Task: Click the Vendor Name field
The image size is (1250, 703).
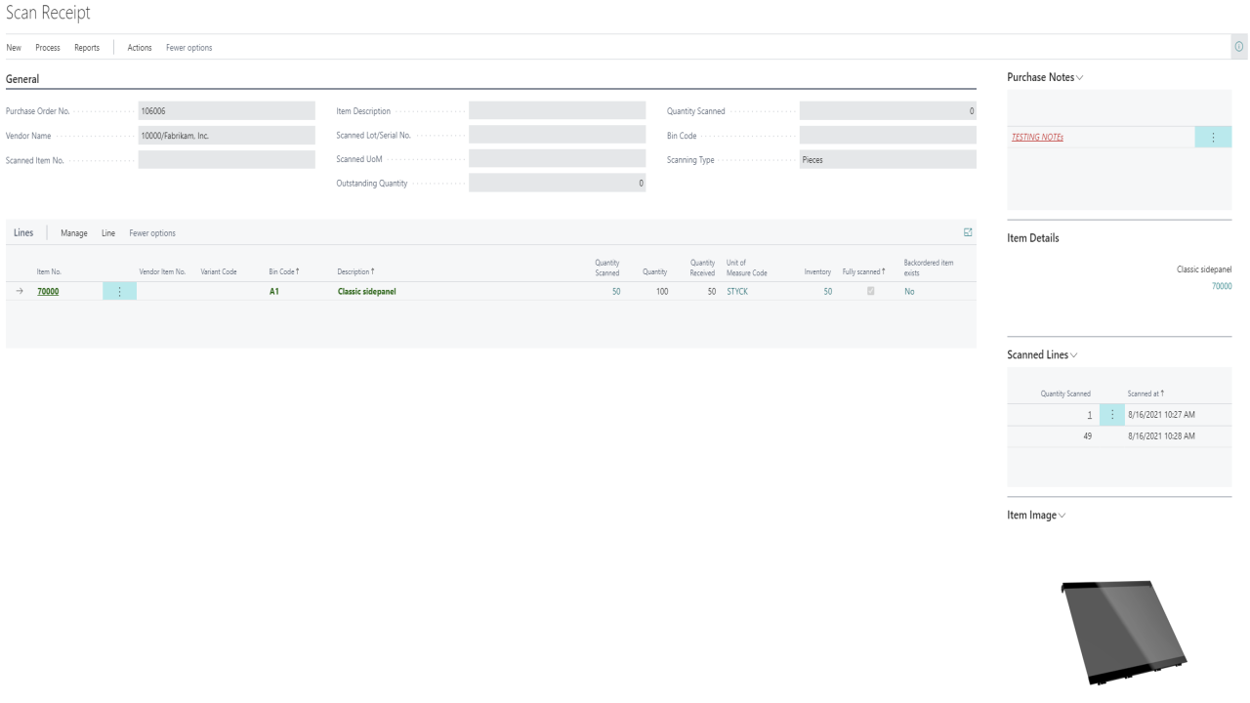Action: [x=227, y=136]
